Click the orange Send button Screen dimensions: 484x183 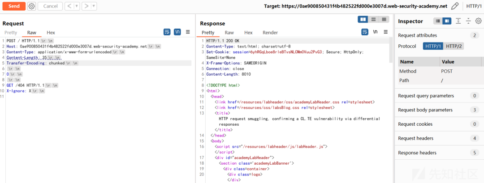(x=14, y=6)
